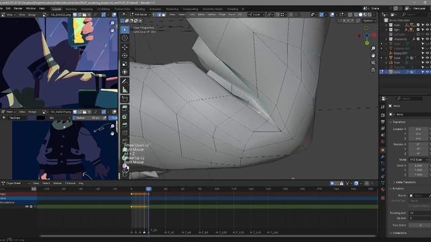Click the pan hand in top image editor

[x=112, y=30]
